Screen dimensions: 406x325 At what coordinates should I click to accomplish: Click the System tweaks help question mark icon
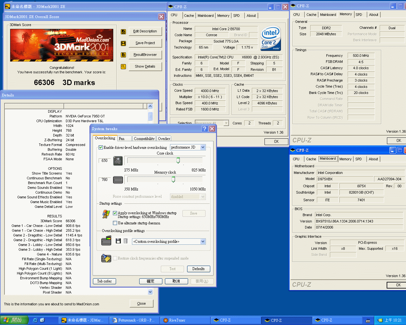pyautogui.click(x=205, y=129)
